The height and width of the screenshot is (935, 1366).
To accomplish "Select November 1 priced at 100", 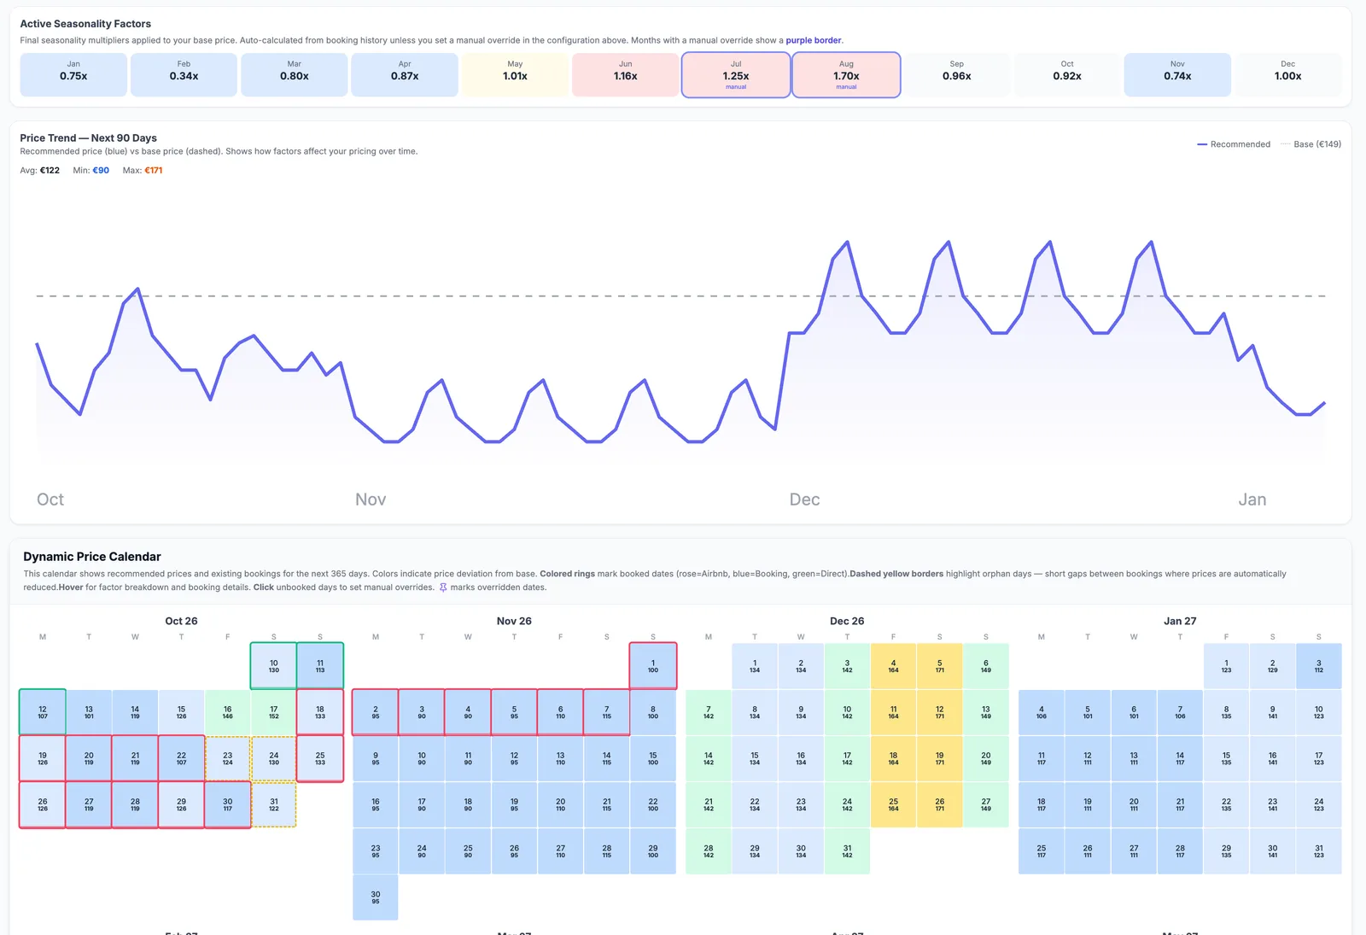I will (653, 666).
